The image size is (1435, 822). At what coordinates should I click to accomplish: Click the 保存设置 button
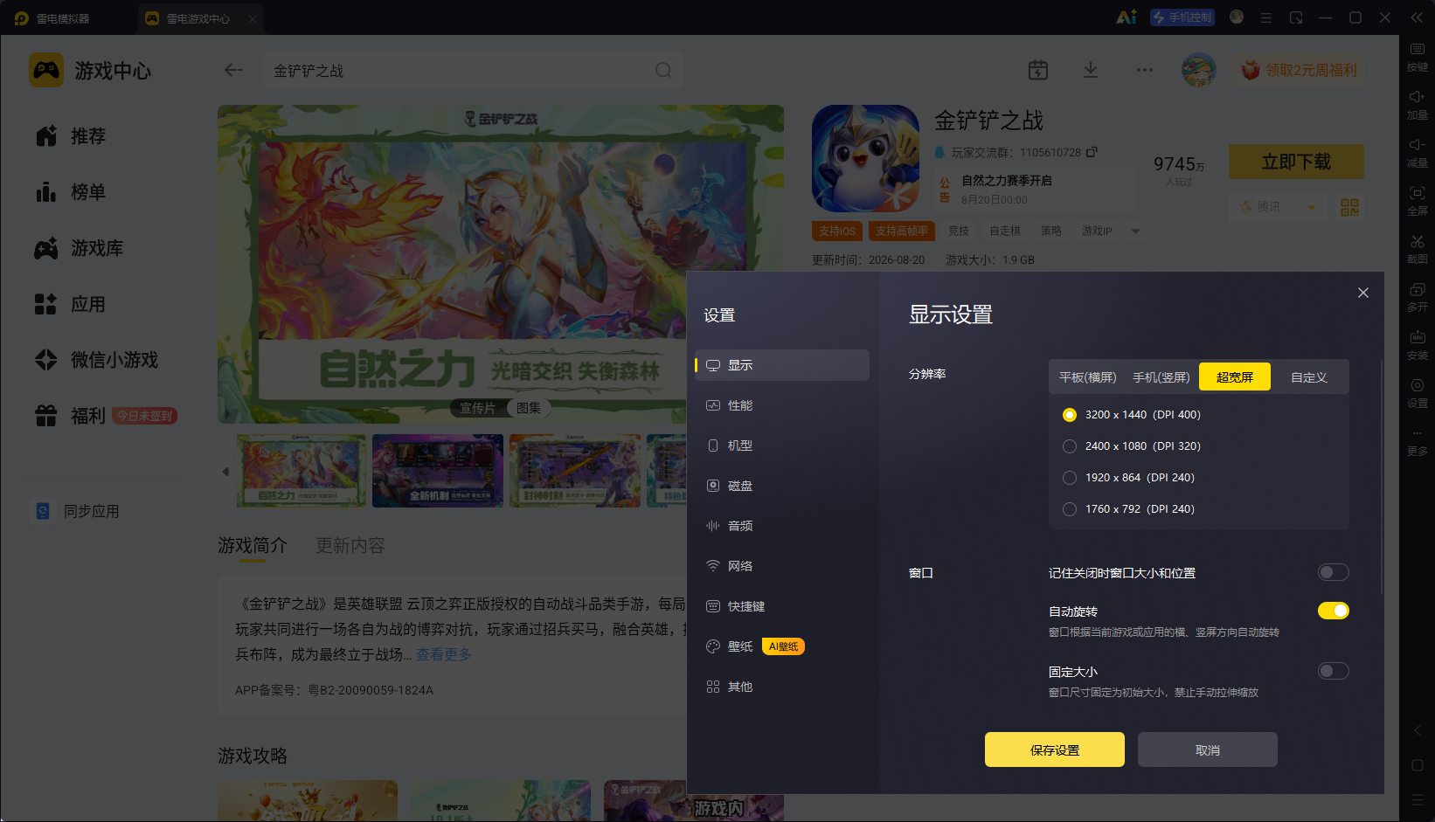coord(1055,749)
